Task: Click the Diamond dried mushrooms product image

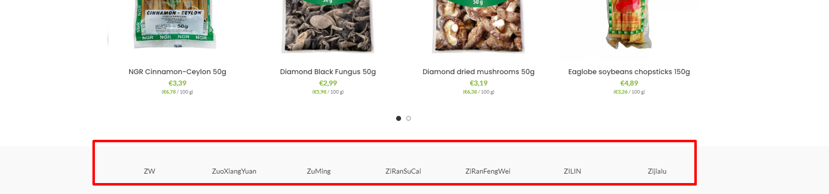Action: pyautogui.click(x=479, y=26)
